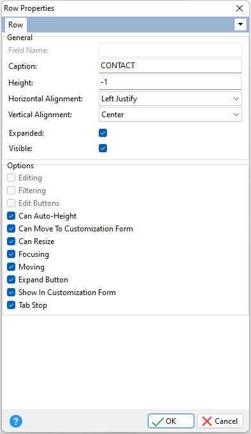Click the Cancel button
Image resolution: width=251 pixels, height=434 pixels.
click(x=220, y=421)
